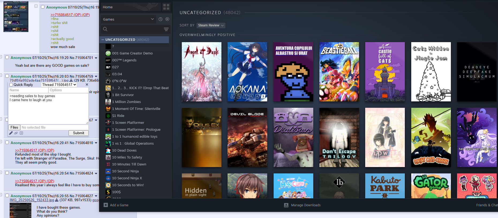Select the 1 Million Zombies icon

[x=108, y=102]
